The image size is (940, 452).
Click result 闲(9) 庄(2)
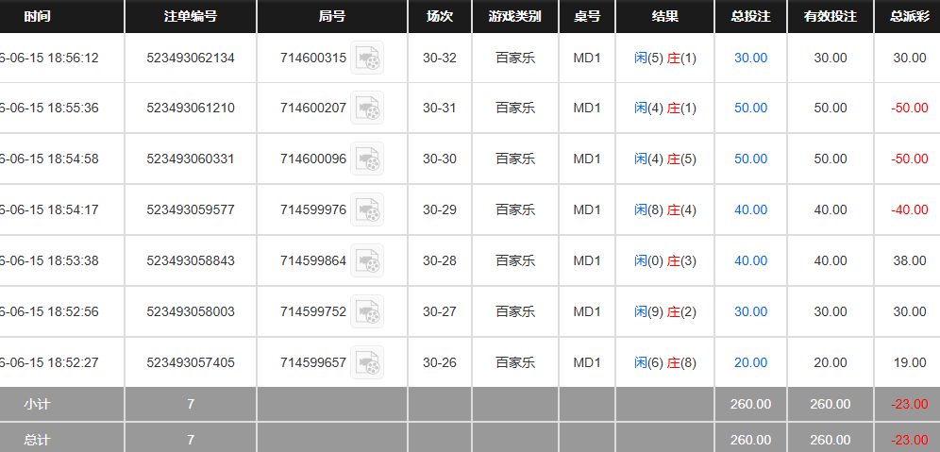click(x=664, y=311)
